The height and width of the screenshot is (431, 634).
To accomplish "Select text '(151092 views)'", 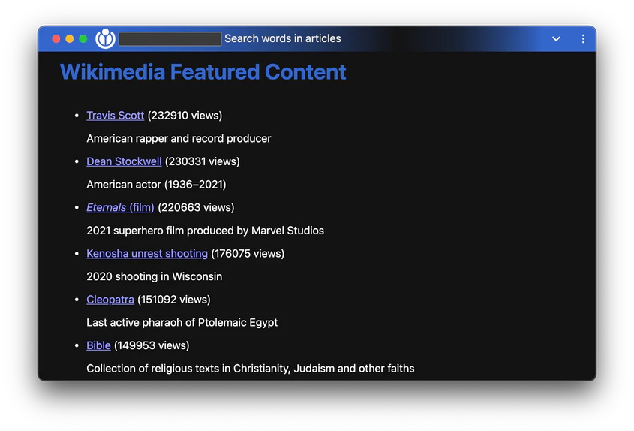I will pos(174,300).
